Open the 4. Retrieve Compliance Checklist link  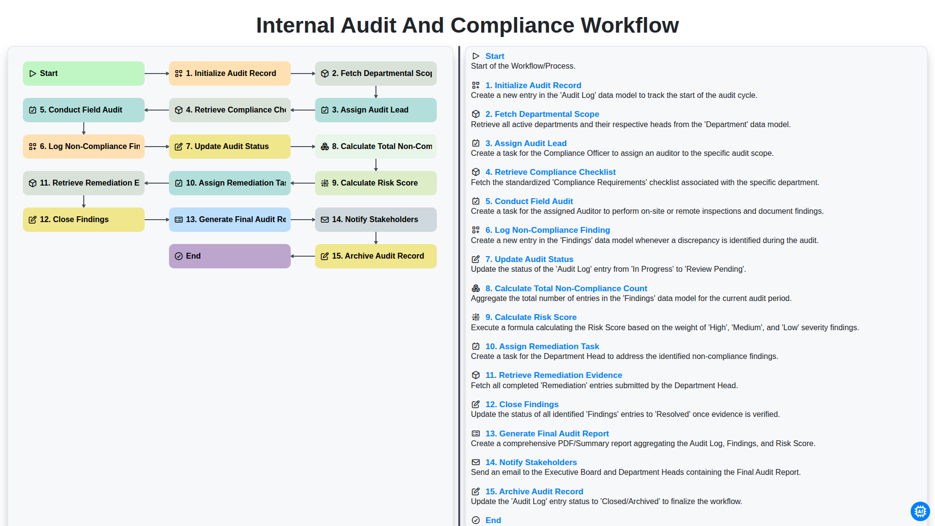[550, 172]
